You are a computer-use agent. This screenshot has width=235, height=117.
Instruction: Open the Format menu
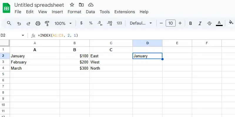tap(74, 12)
